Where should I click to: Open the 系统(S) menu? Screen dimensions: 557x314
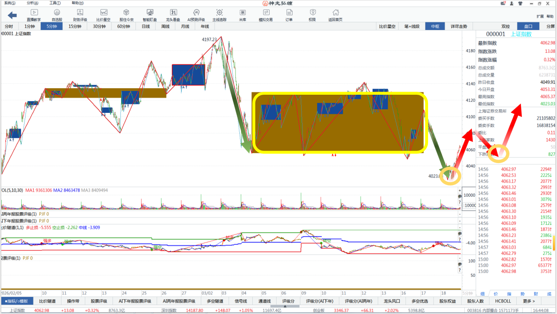coord(10,3)
